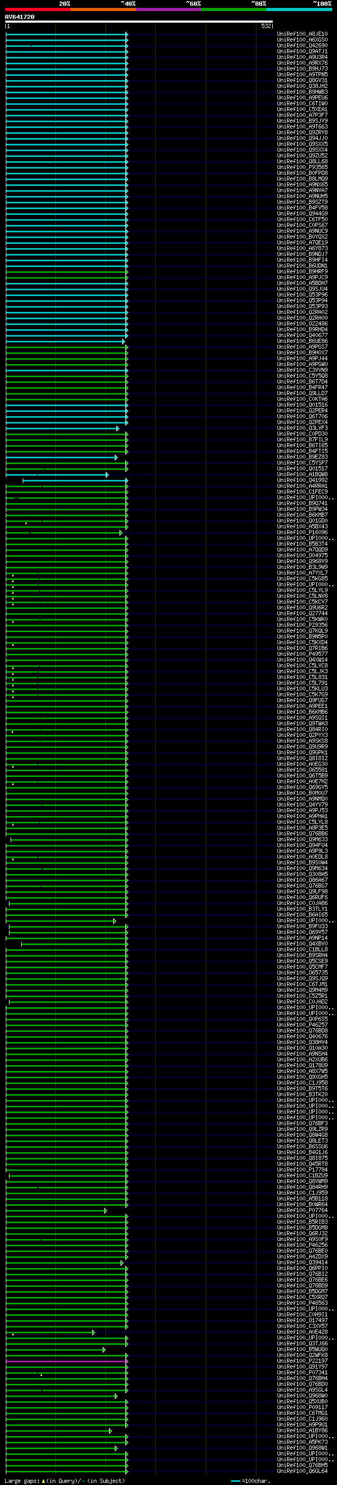The width and height of the screenshot is (337, 1485).
Task: Click the UniRef100_B9HFI4 hit name
Action: [302, 260]
